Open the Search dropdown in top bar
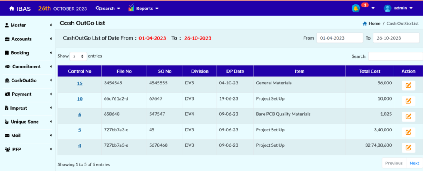Screen dimensions: 423x171 pos(108,8)
